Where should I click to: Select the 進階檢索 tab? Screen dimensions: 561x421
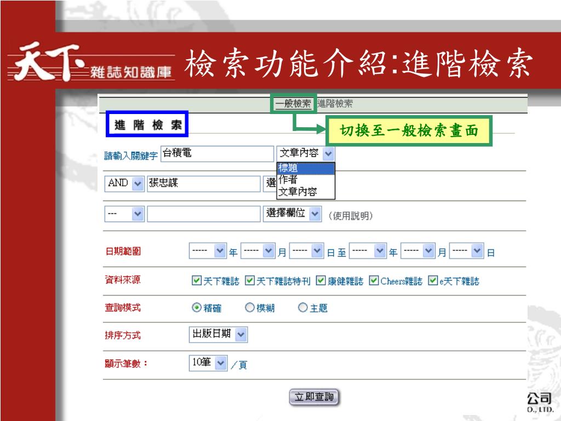coord(335,104)
